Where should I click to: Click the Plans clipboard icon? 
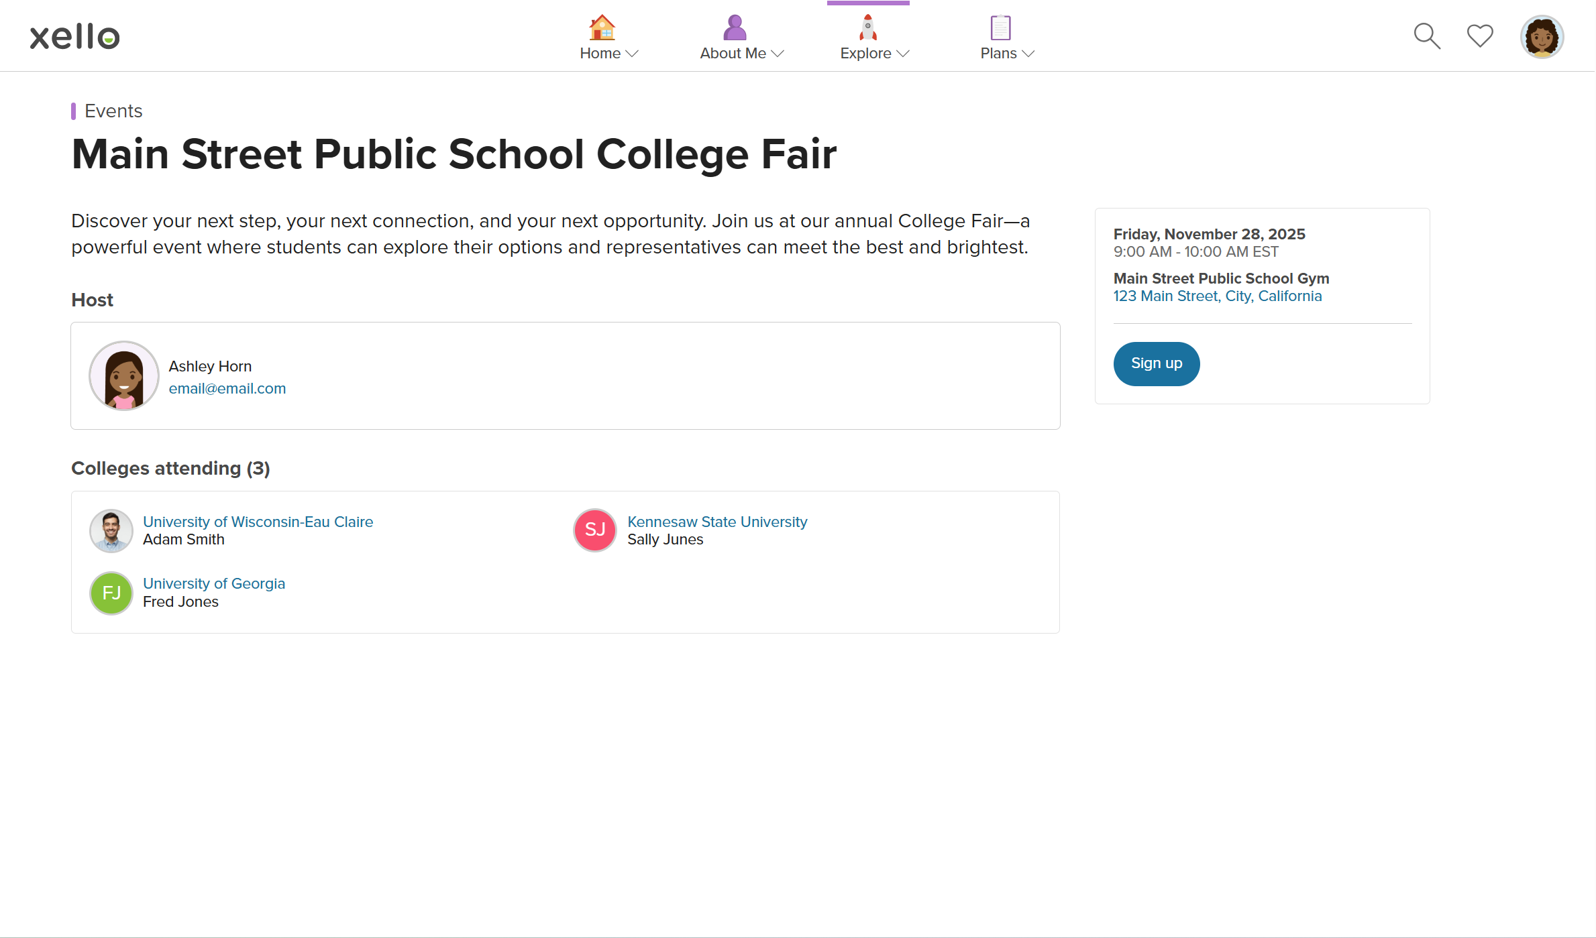(1000, 27)
